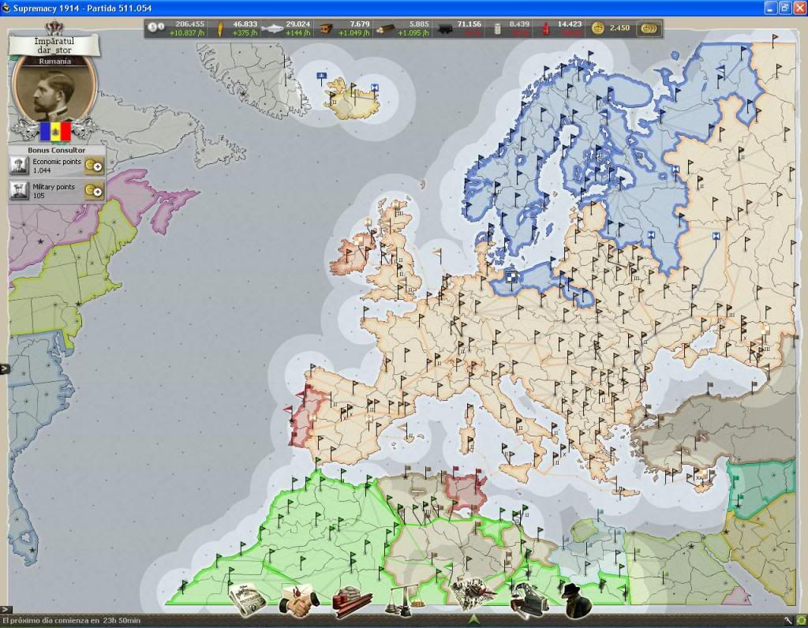Open the espionage spy in hat icon
The height and width of the screenshot is (628, 808).
click(x=578, y=600)
